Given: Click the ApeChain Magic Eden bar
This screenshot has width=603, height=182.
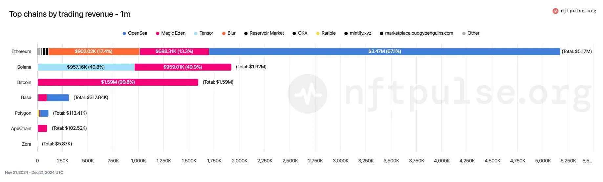Looking at the screenshot, I should pos(42,128).
